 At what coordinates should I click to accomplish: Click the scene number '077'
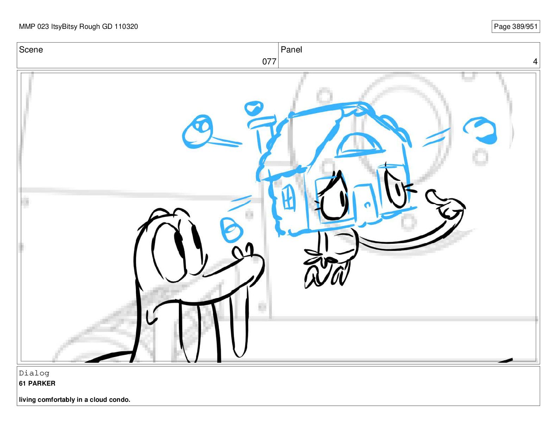pos(269,62)
